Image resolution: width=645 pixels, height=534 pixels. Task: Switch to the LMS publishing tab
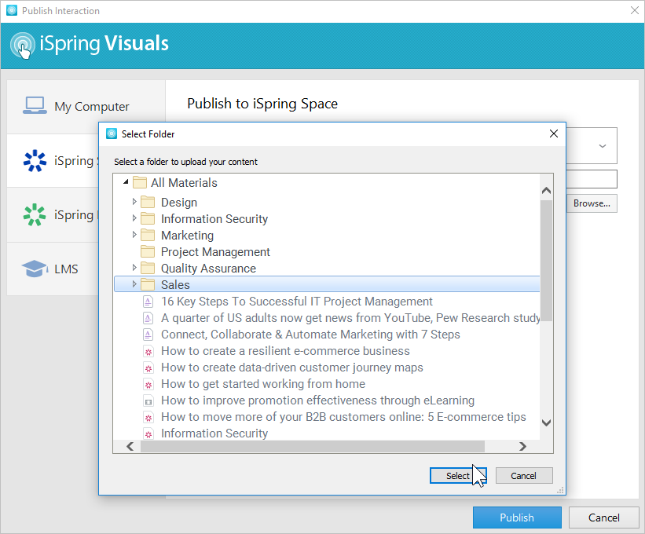(52, 269)
